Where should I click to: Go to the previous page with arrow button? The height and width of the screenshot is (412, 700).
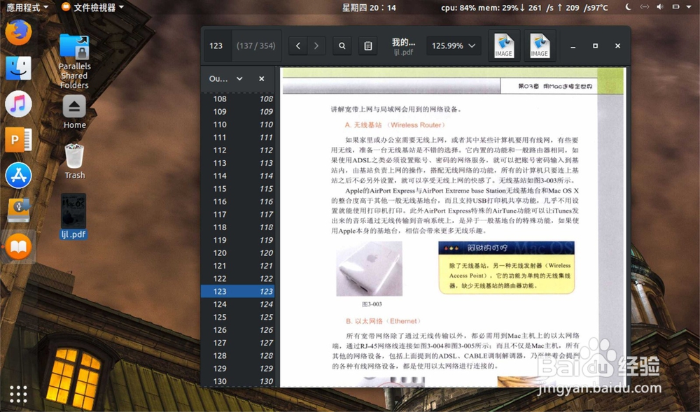pos(297,45)
